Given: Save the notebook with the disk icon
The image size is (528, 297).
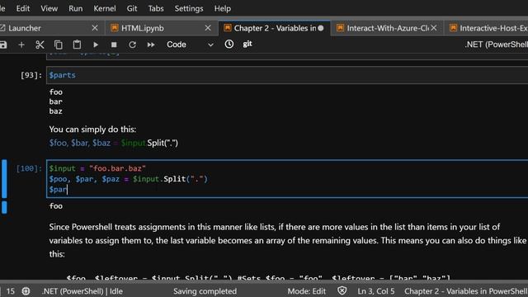Looking at the screenshot, I should [x=3, y=45].
